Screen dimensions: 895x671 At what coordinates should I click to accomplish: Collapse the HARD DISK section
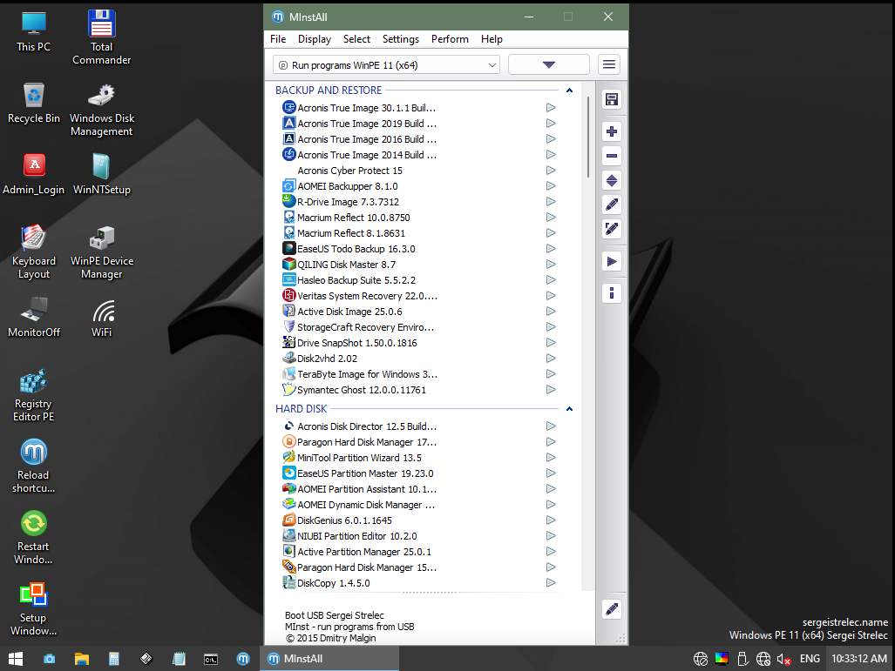[569, 409]
